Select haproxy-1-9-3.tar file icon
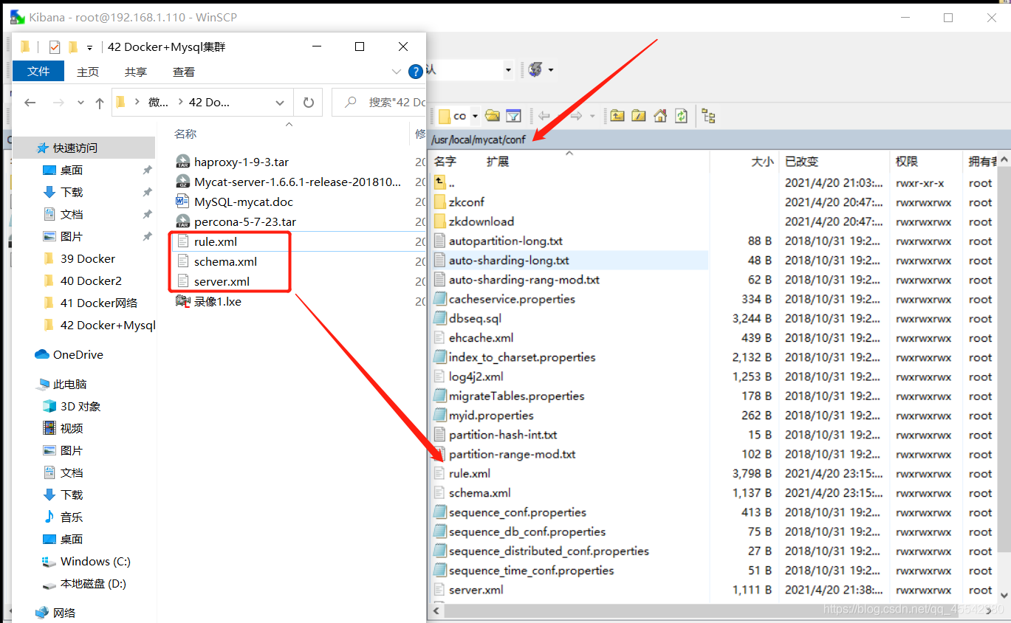Screen dimensions: 1011x623 182,162
